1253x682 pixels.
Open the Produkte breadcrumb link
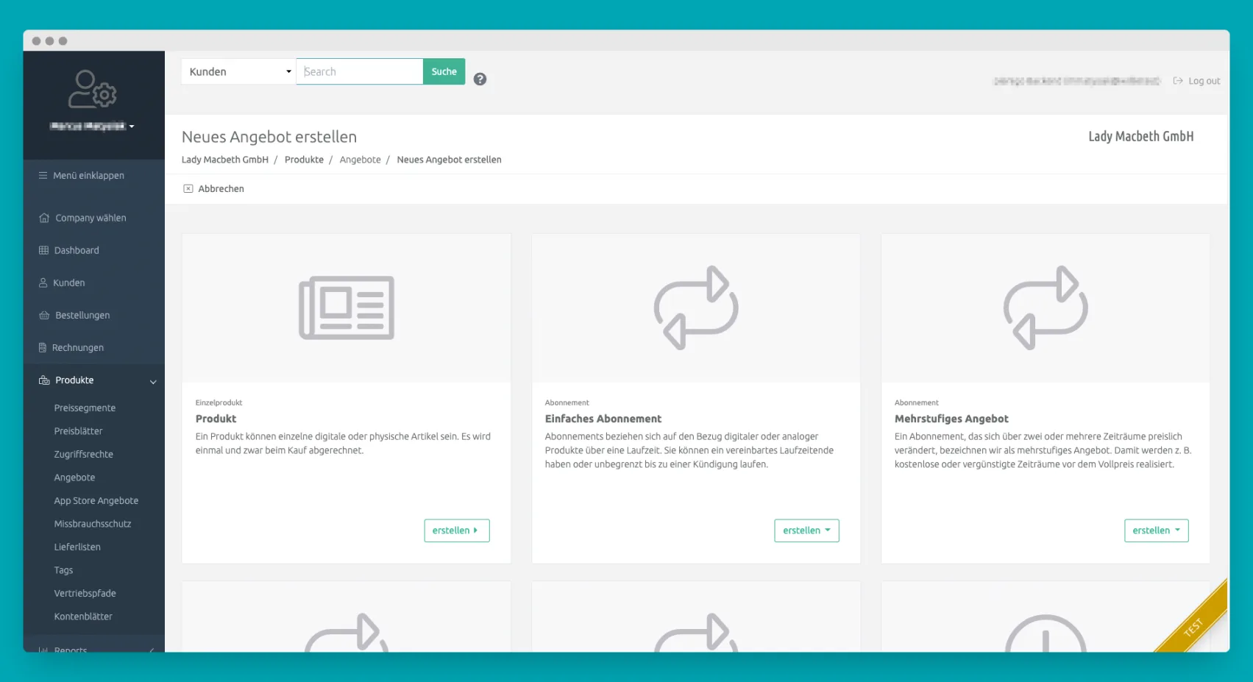[304, 160]
